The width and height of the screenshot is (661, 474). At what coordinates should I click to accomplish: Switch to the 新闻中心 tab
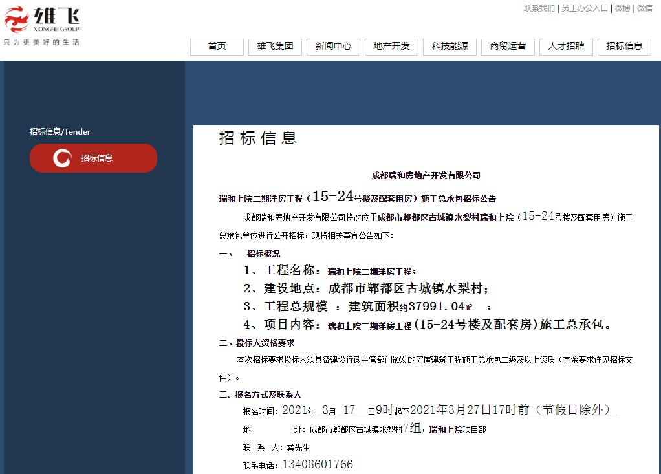(332, 47)
